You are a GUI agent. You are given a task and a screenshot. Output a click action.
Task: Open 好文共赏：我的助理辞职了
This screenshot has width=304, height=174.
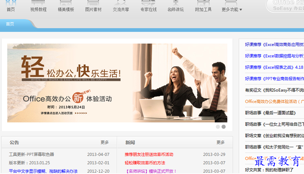point(269,170)
